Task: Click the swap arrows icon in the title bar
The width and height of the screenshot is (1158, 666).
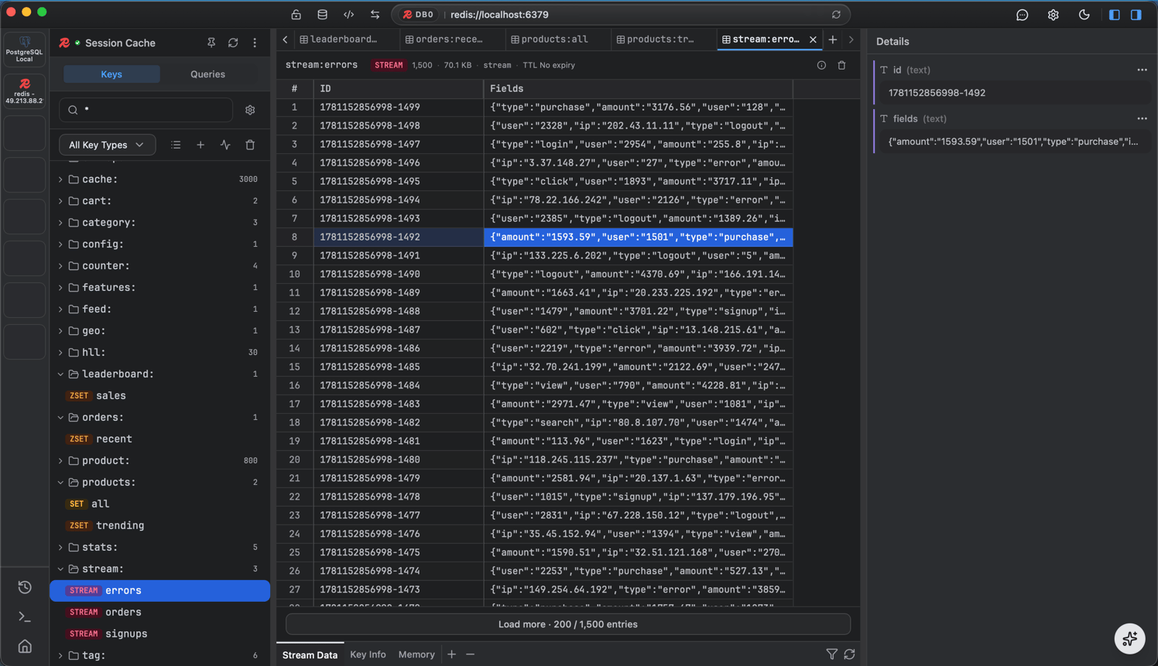Action: (x=375, y=15)
